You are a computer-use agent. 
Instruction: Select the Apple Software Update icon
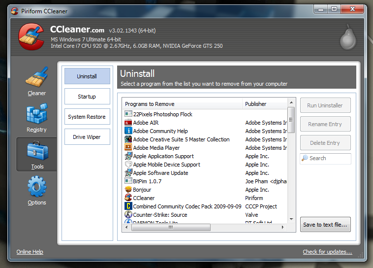pos(128,172)
